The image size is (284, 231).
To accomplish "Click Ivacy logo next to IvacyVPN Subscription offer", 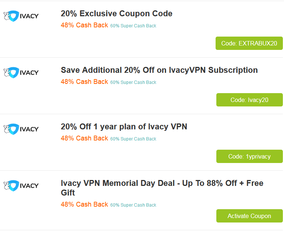I will [x=21, y=72].
